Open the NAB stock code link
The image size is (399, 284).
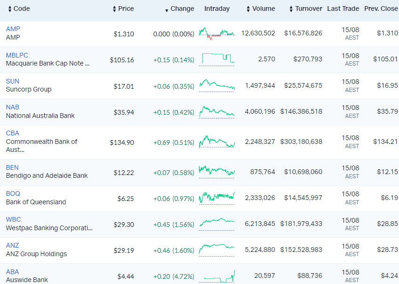click(x=12, y=107)
